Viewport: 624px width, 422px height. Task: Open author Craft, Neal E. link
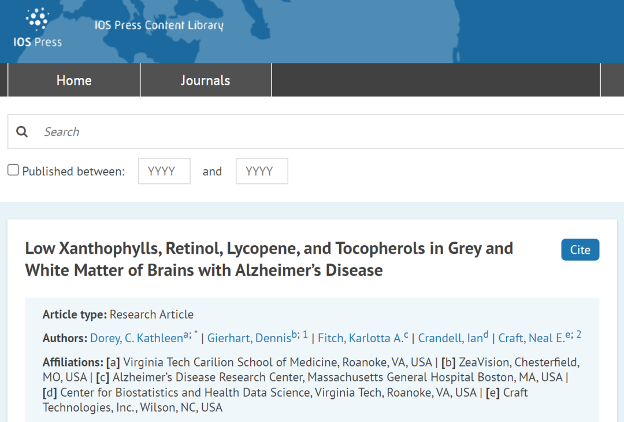click(532, 338)
